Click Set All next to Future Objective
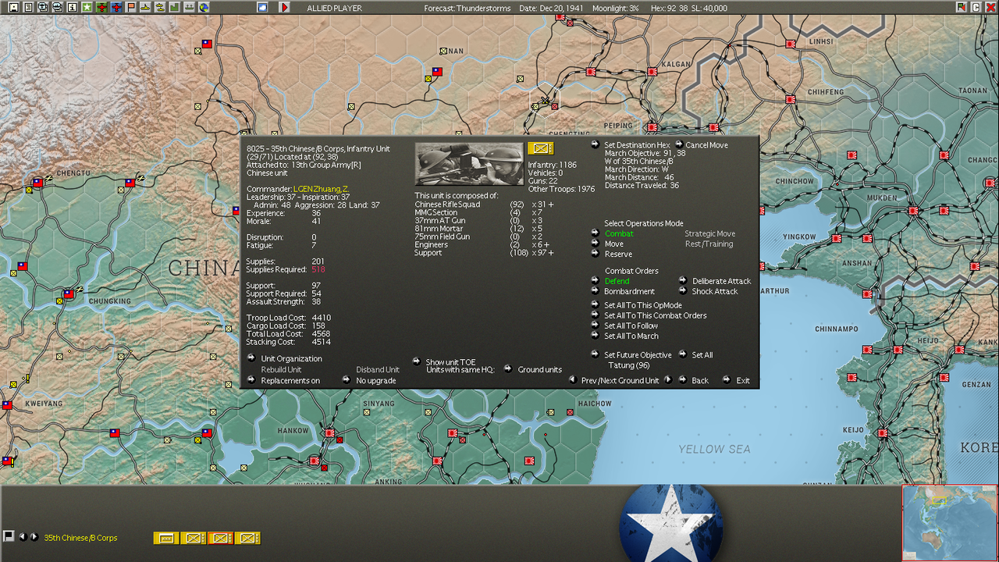Viewport: 999px width, 562px height. (x=702, y=355)
